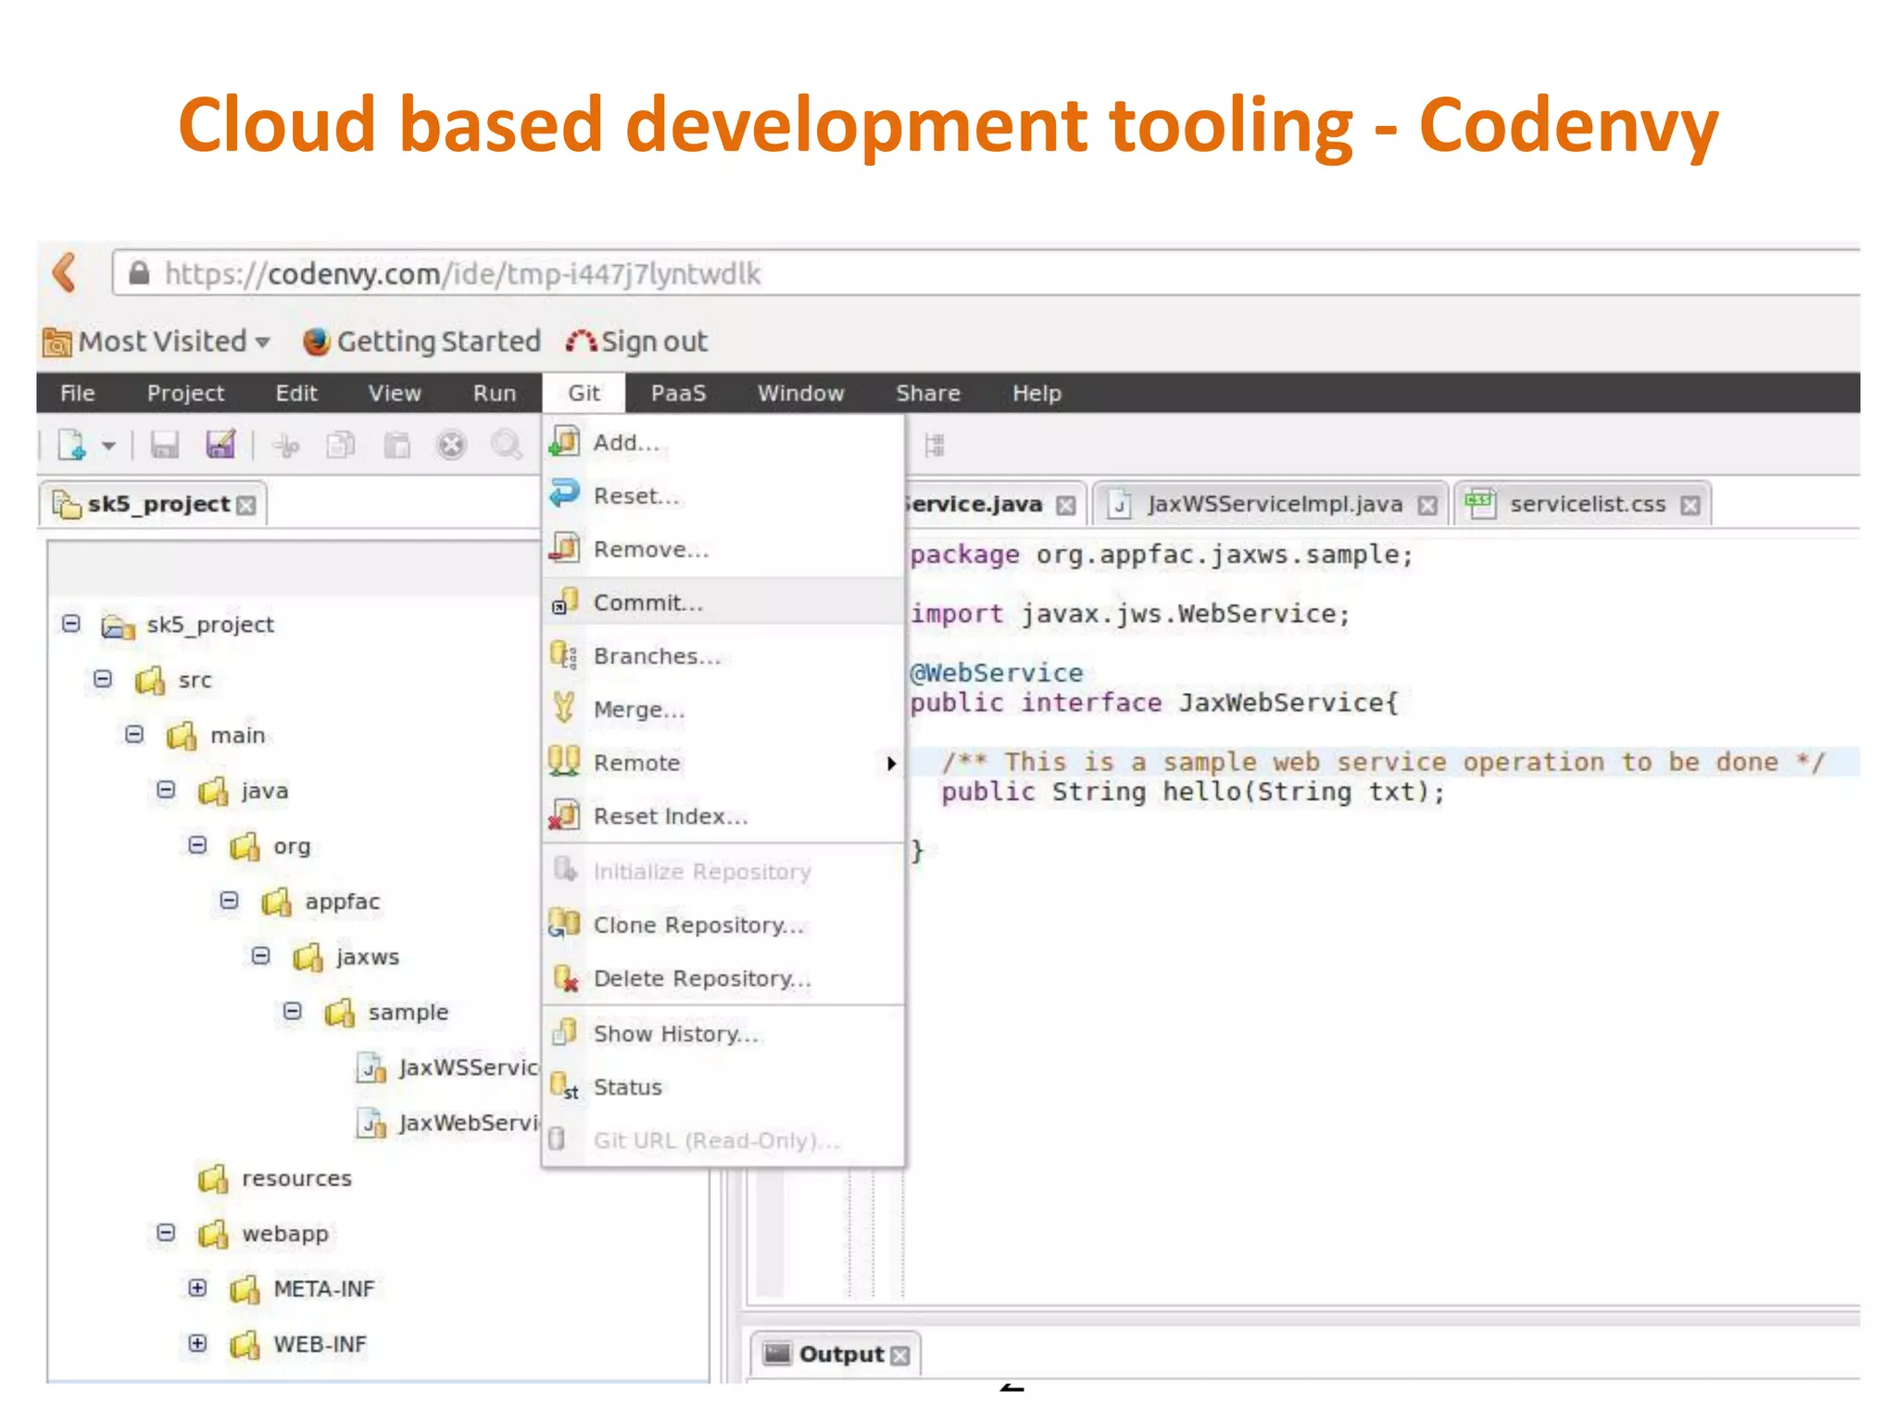1897x1423 pixels.
Task: Open the Share menu
Action: (928, 393)
